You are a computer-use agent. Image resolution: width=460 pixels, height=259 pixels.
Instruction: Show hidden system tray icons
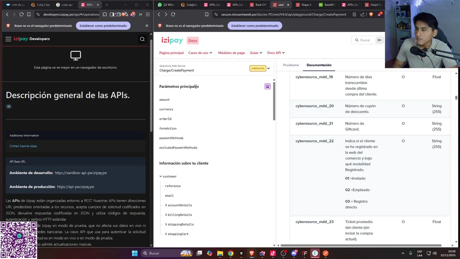pos(402,253)
